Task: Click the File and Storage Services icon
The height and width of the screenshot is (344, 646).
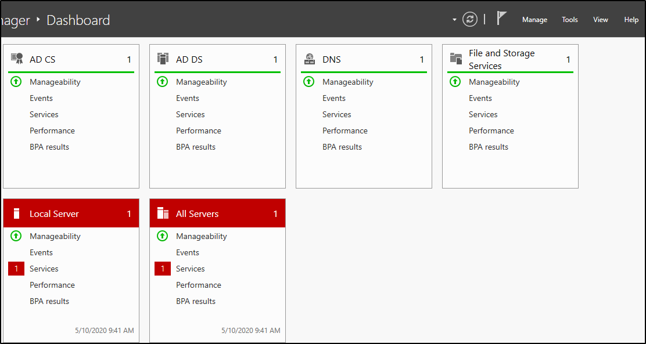Action: pyautogui.click(x=456, y=59)
